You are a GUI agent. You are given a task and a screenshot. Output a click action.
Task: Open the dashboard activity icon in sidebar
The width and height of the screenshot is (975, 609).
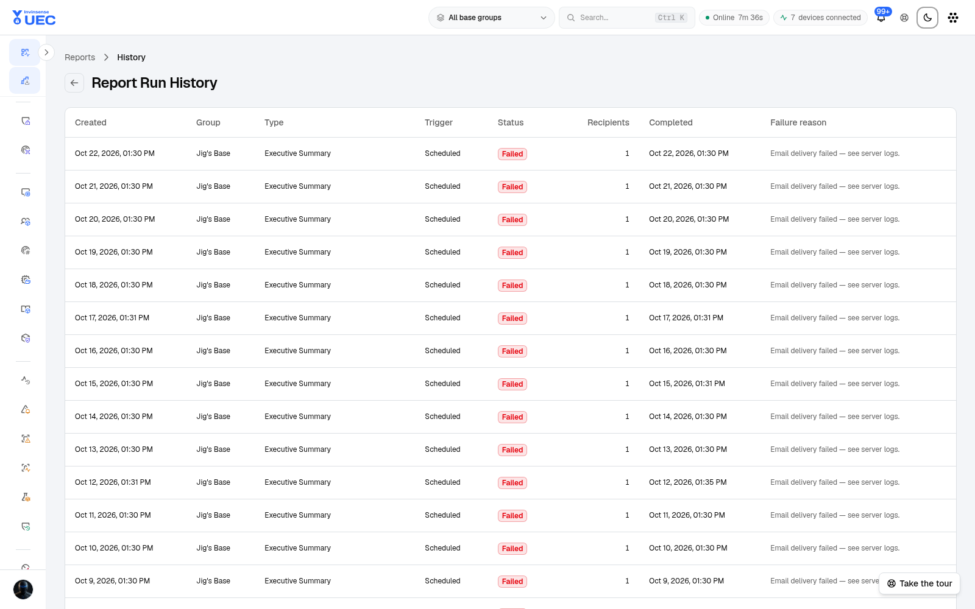point(25,52)
